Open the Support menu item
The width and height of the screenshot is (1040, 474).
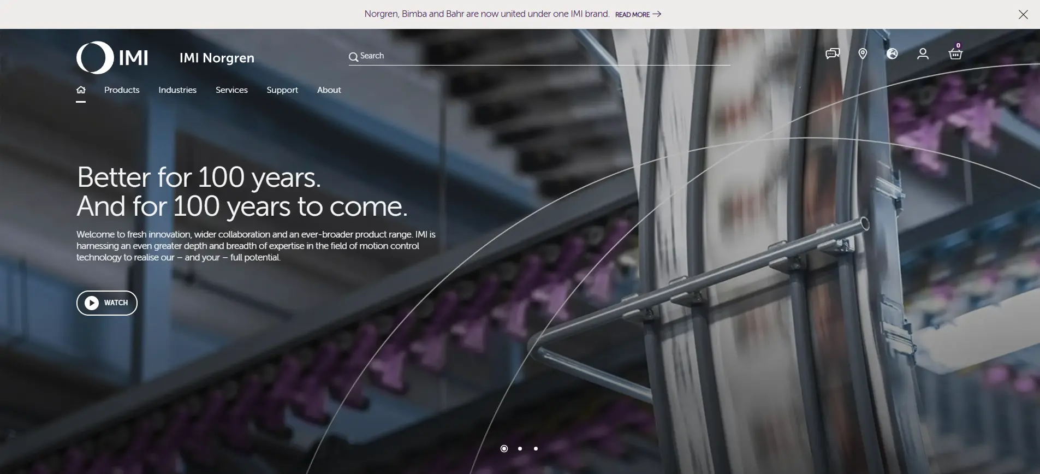pos(282,90)
